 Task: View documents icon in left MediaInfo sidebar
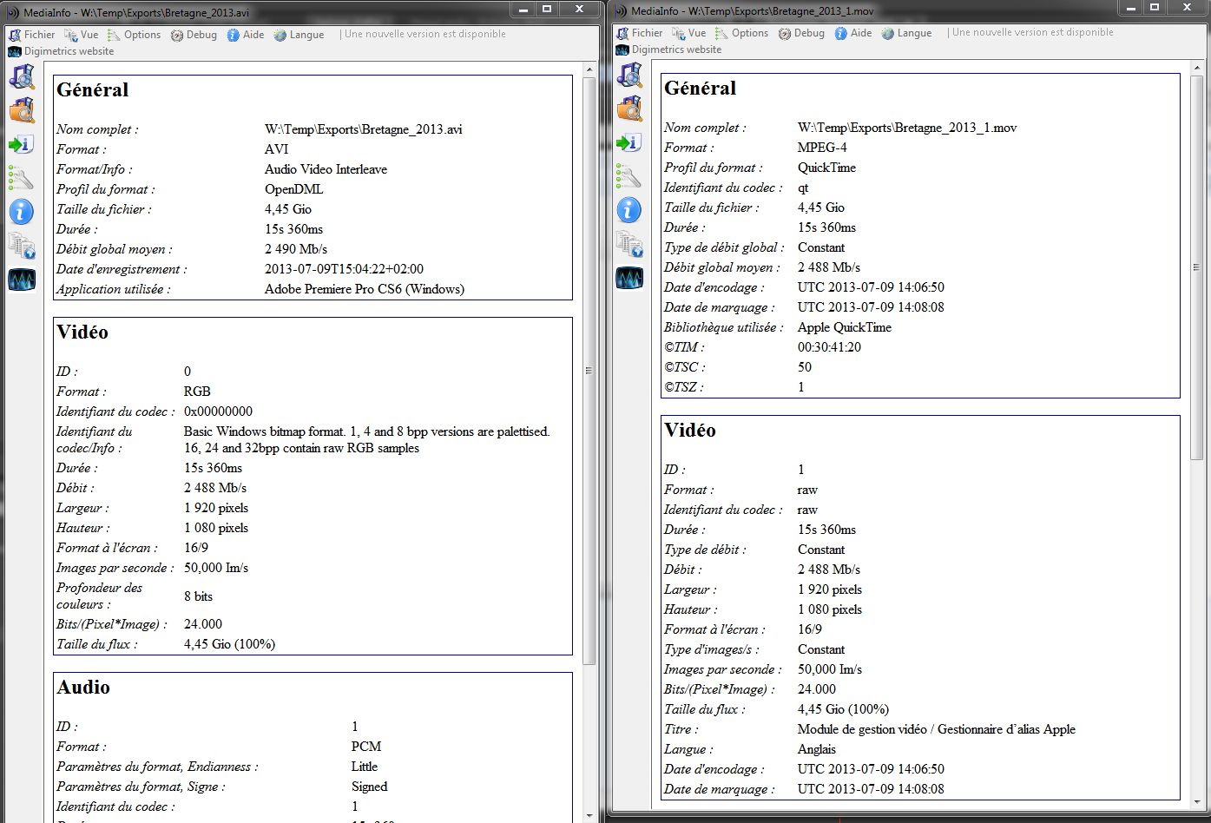click(22, 246)
